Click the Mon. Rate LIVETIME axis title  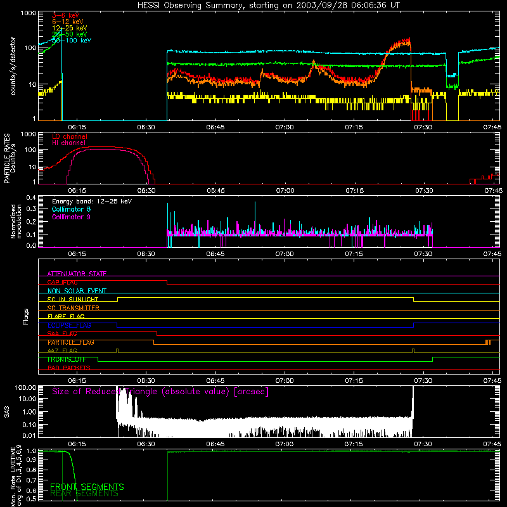point(16,476)
